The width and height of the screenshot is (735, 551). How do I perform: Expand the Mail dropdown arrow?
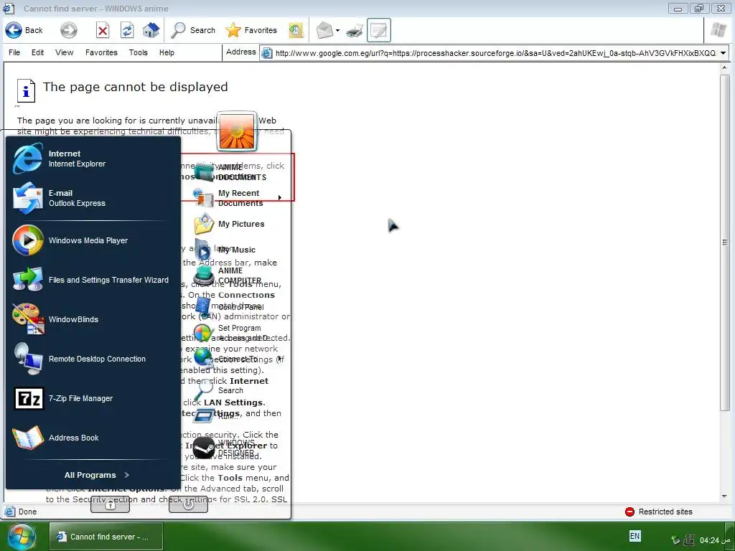[x=337, y=31]
